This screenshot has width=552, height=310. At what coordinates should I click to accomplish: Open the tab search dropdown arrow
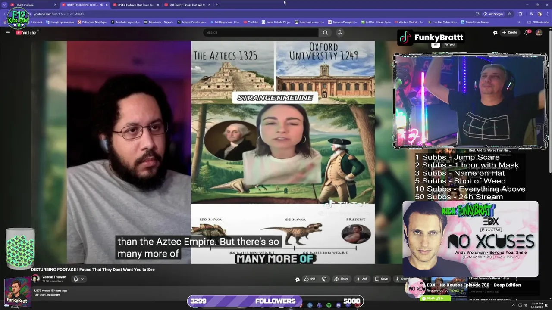[x=4, y=5]
